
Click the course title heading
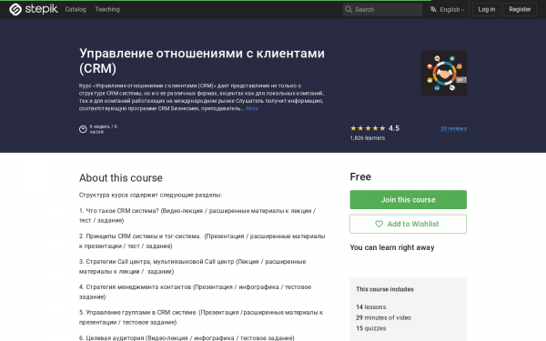tap(202, 61)
